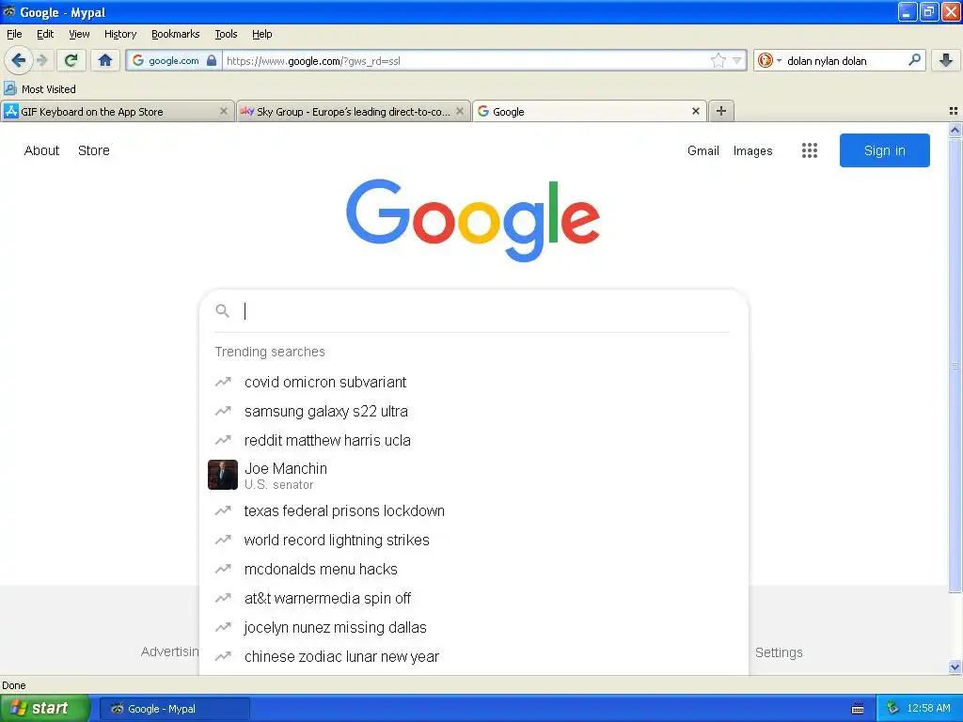The image size is (963, 722).
Task: Click the network tray icon near clock
Action: [x=893, y=708]
